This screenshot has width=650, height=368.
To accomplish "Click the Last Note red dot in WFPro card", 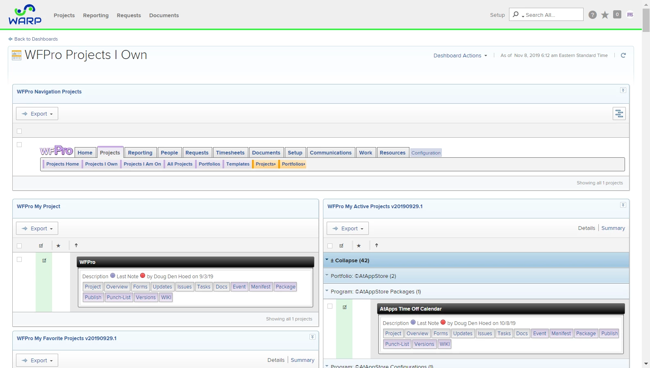I will (x=143, y=276).
